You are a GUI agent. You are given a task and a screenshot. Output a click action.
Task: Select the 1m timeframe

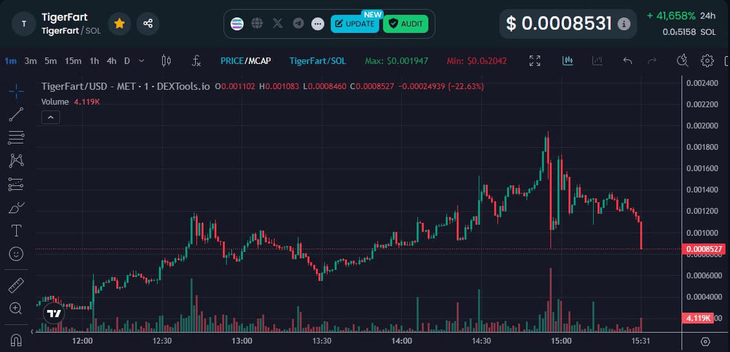11,61
